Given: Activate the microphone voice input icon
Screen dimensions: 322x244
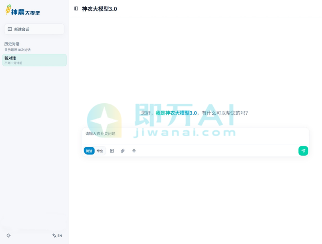Looking at the screenshot, I should [x=134, y=151].
